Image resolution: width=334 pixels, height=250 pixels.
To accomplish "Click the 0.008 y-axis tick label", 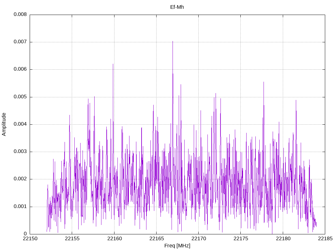I will [20, 14].
